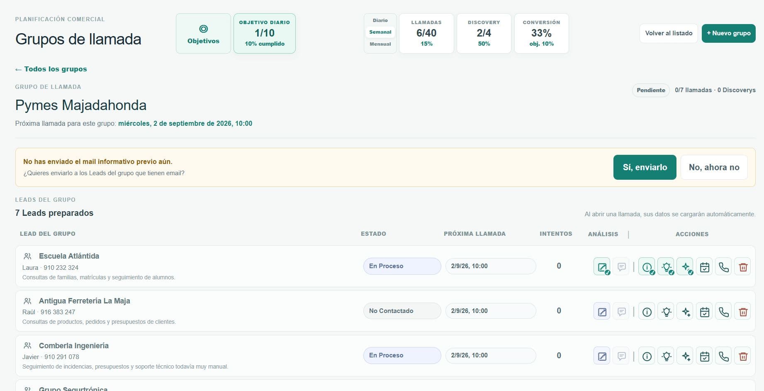Image resolution: width=764 pixels, height=391 pixels.
Task: Open the comment icon for Comberla Ingeniería
Action: click(621, 356)
